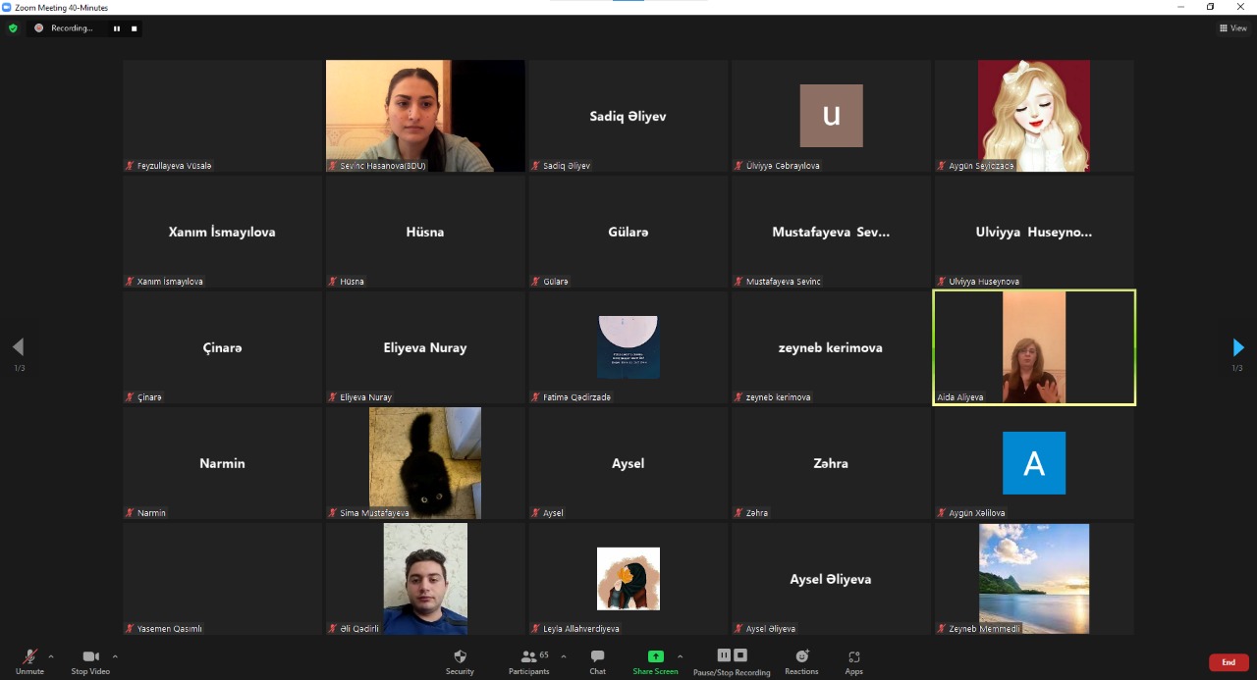Open the Chat panel
Screen dimensions: 1257x680
tap(597, 661)
